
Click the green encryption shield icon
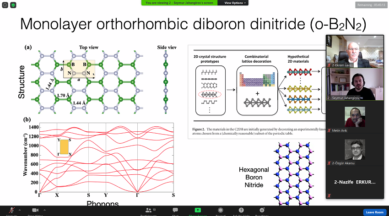coord(12,5)
